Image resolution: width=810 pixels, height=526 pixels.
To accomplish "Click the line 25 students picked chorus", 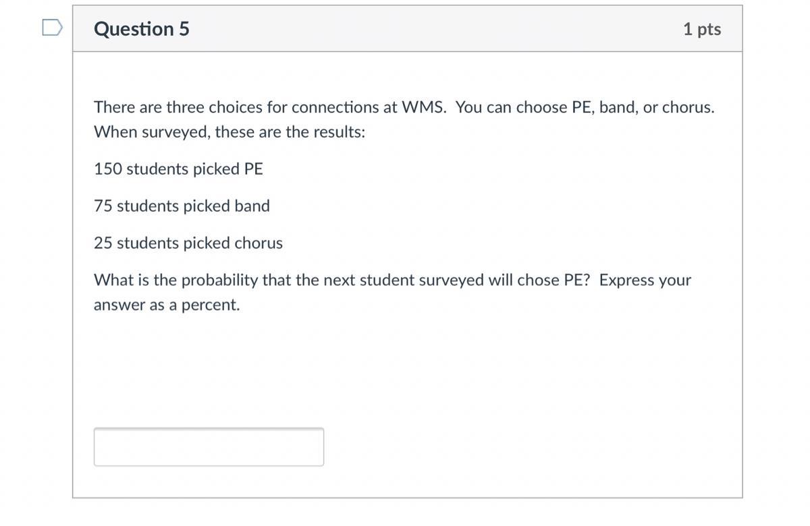I will 188,243.
